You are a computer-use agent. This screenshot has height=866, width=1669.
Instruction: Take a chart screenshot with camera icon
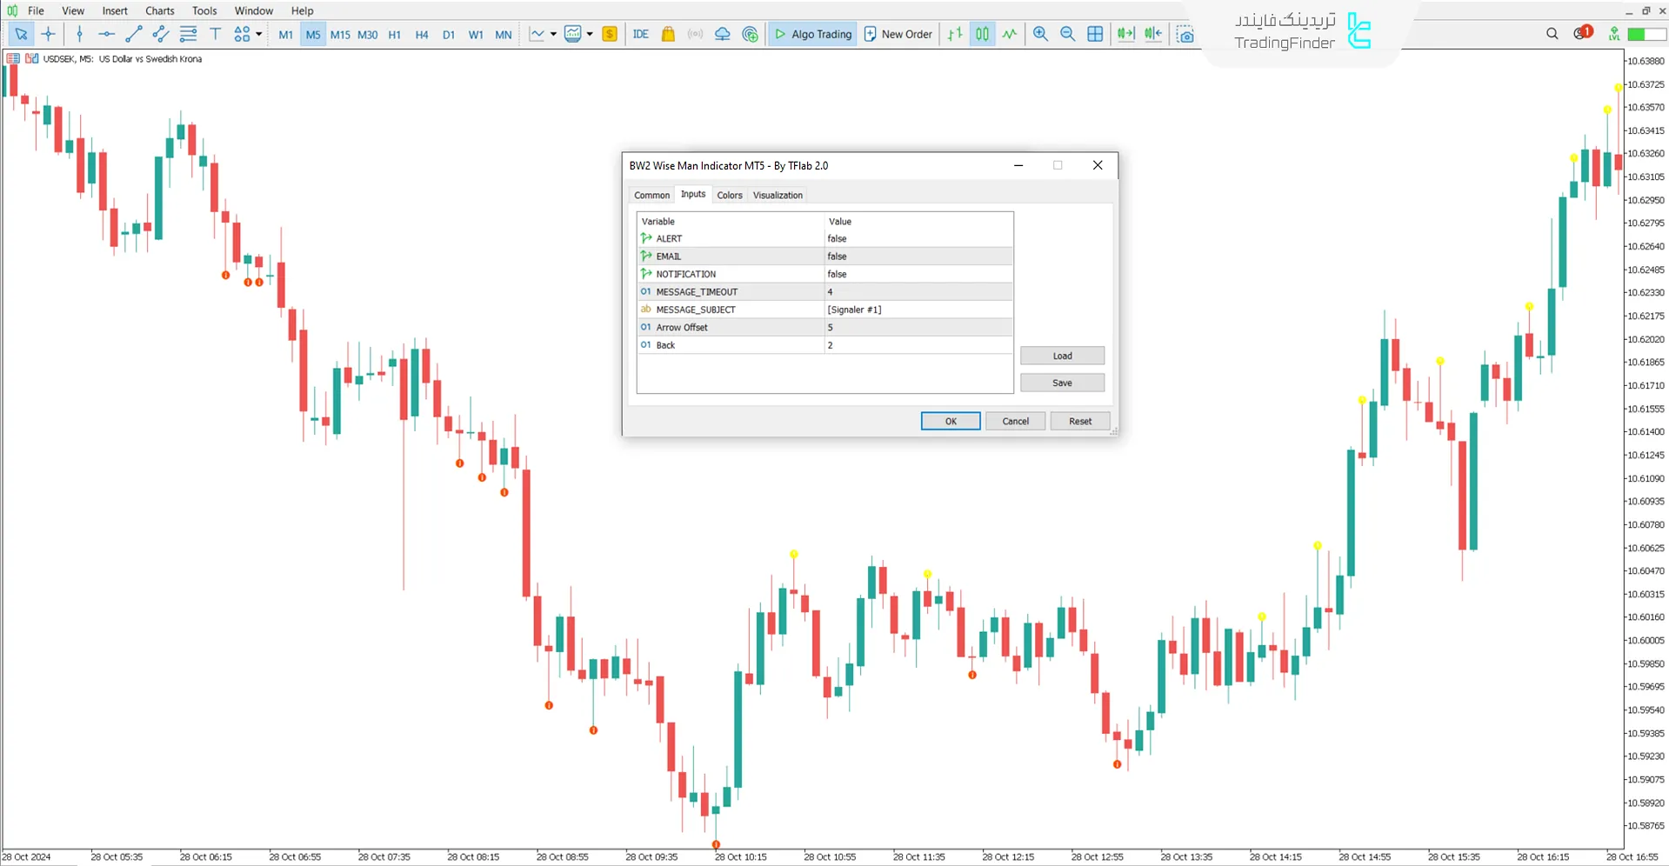click(x=1185, y=34)
